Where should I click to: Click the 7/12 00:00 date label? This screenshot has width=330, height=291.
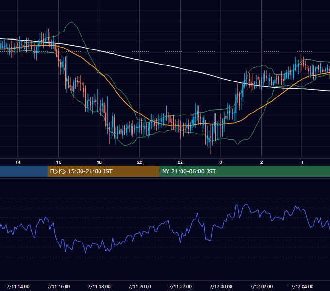(221, 286)
